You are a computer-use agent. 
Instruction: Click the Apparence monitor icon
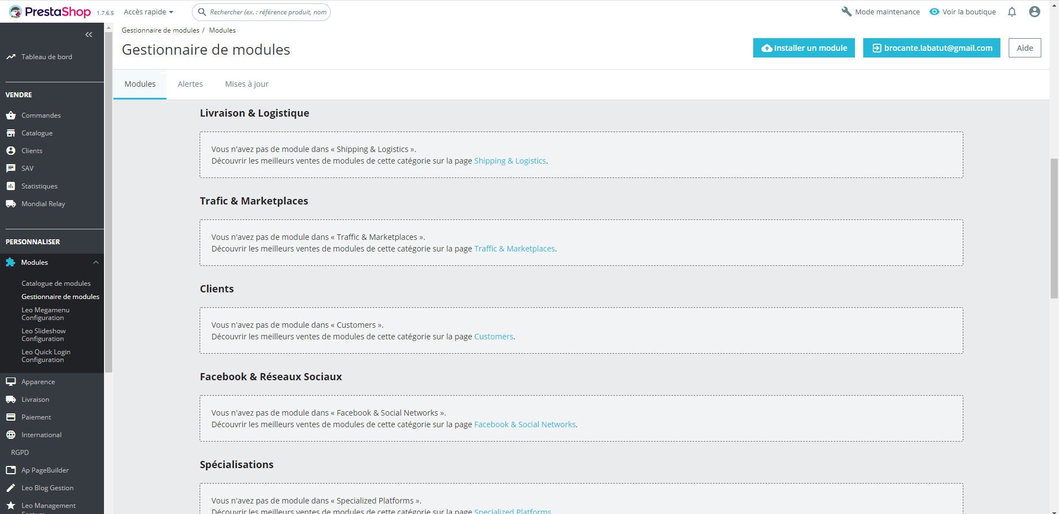click(11, 382)
